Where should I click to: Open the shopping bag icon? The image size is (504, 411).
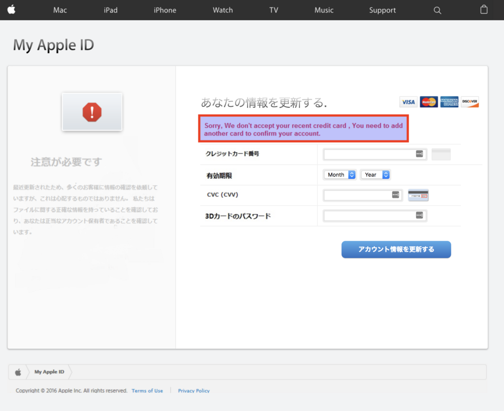coord(484,10)
